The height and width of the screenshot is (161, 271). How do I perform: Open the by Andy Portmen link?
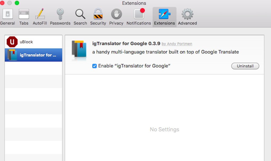(177, 44)
